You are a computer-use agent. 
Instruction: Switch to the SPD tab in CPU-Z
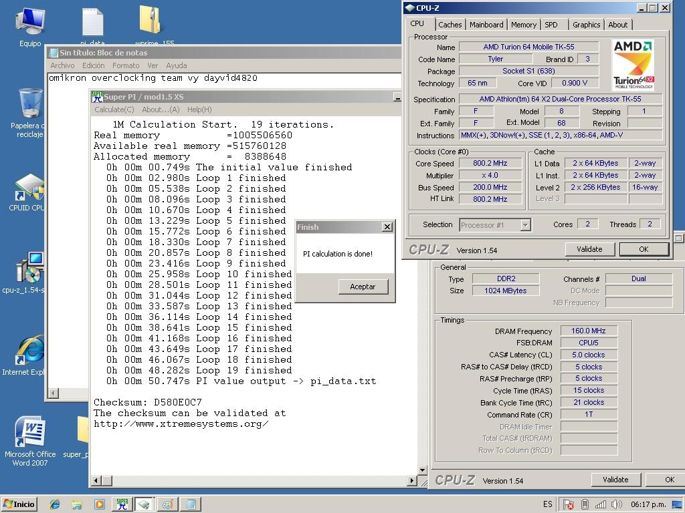point(551,25)
